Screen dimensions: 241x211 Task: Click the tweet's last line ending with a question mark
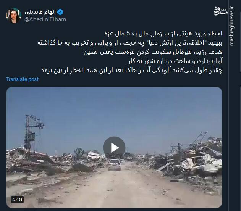click(132, 70)
